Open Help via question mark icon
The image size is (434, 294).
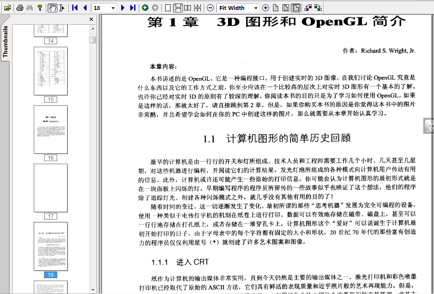(x=39, y=8)
